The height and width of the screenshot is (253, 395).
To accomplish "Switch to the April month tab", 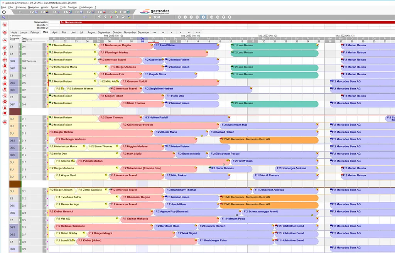I will click(x=55, y=32).
